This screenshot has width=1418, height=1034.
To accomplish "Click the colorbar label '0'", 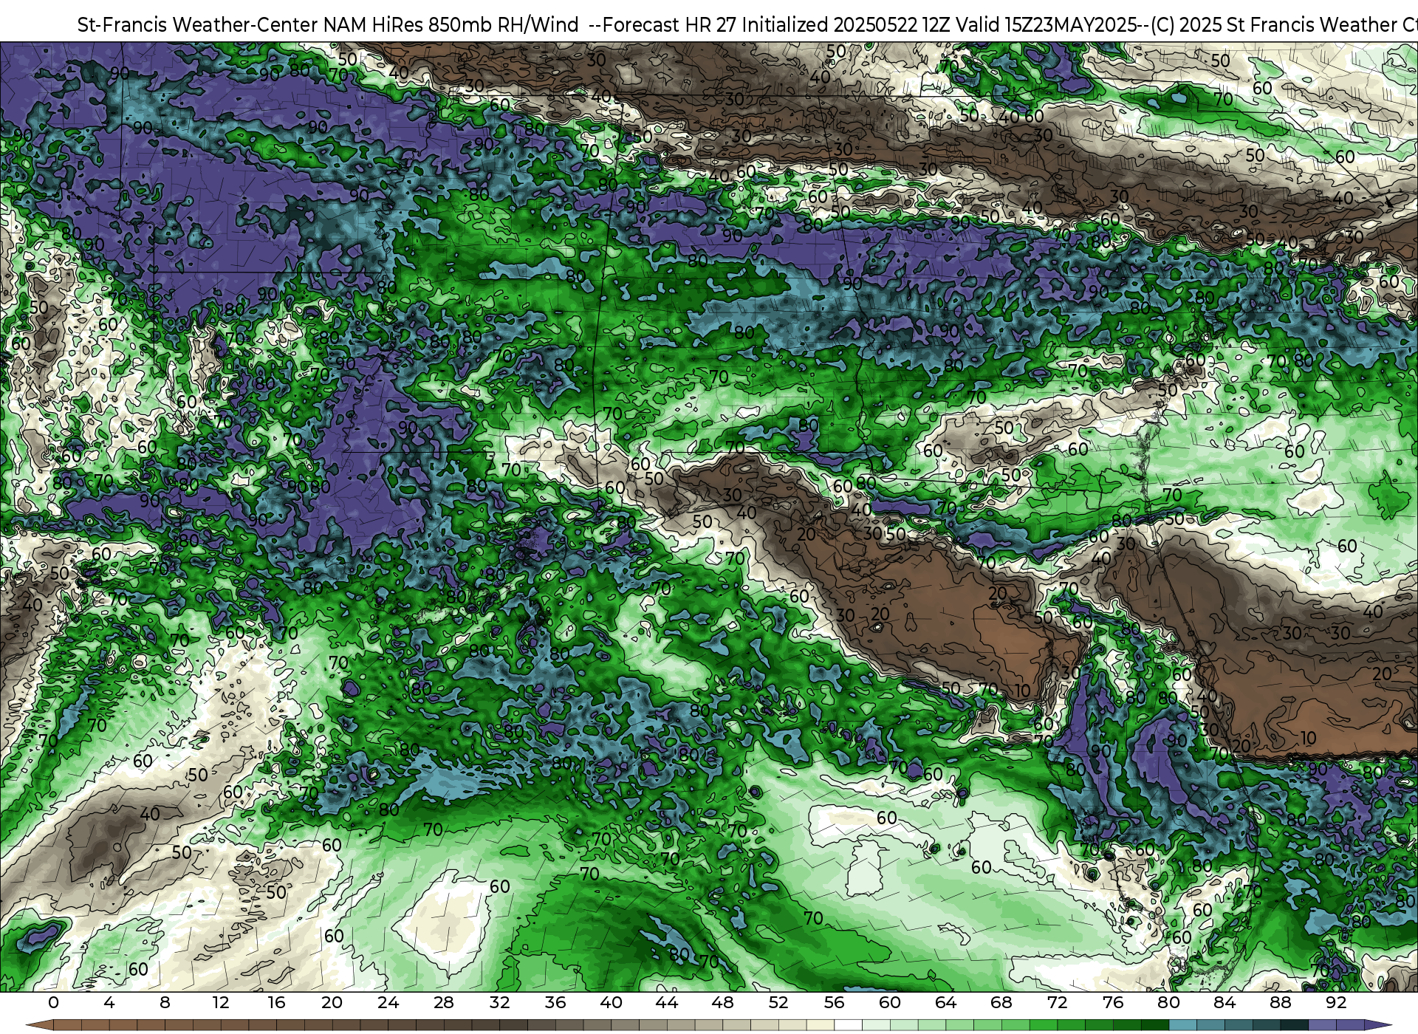I will tap(53, 1002).
